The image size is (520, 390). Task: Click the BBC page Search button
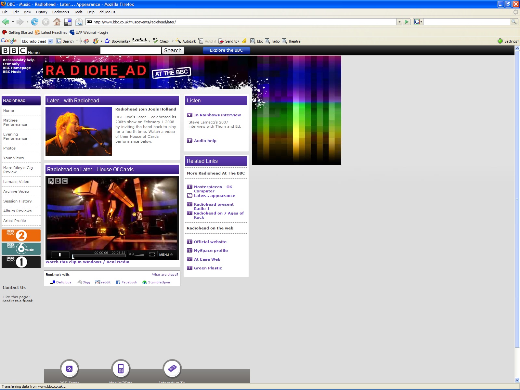tap(173, 50)
